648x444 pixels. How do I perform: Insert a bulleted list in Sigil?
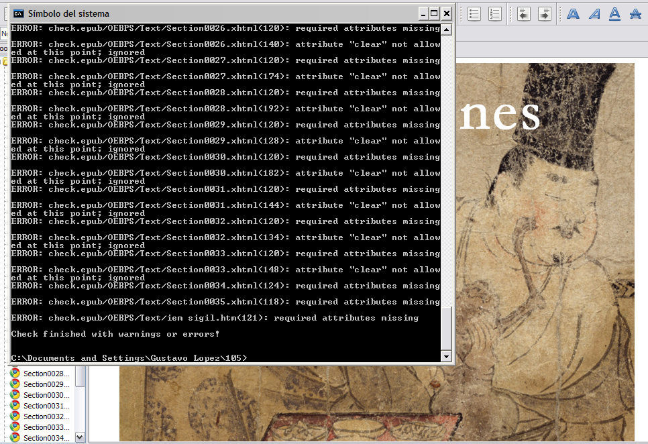474,14
